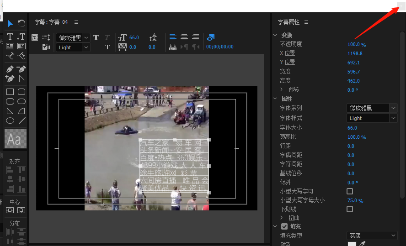
Task: Click the 不透明度 value 100.0 %
Action: [x=356, y=45]
